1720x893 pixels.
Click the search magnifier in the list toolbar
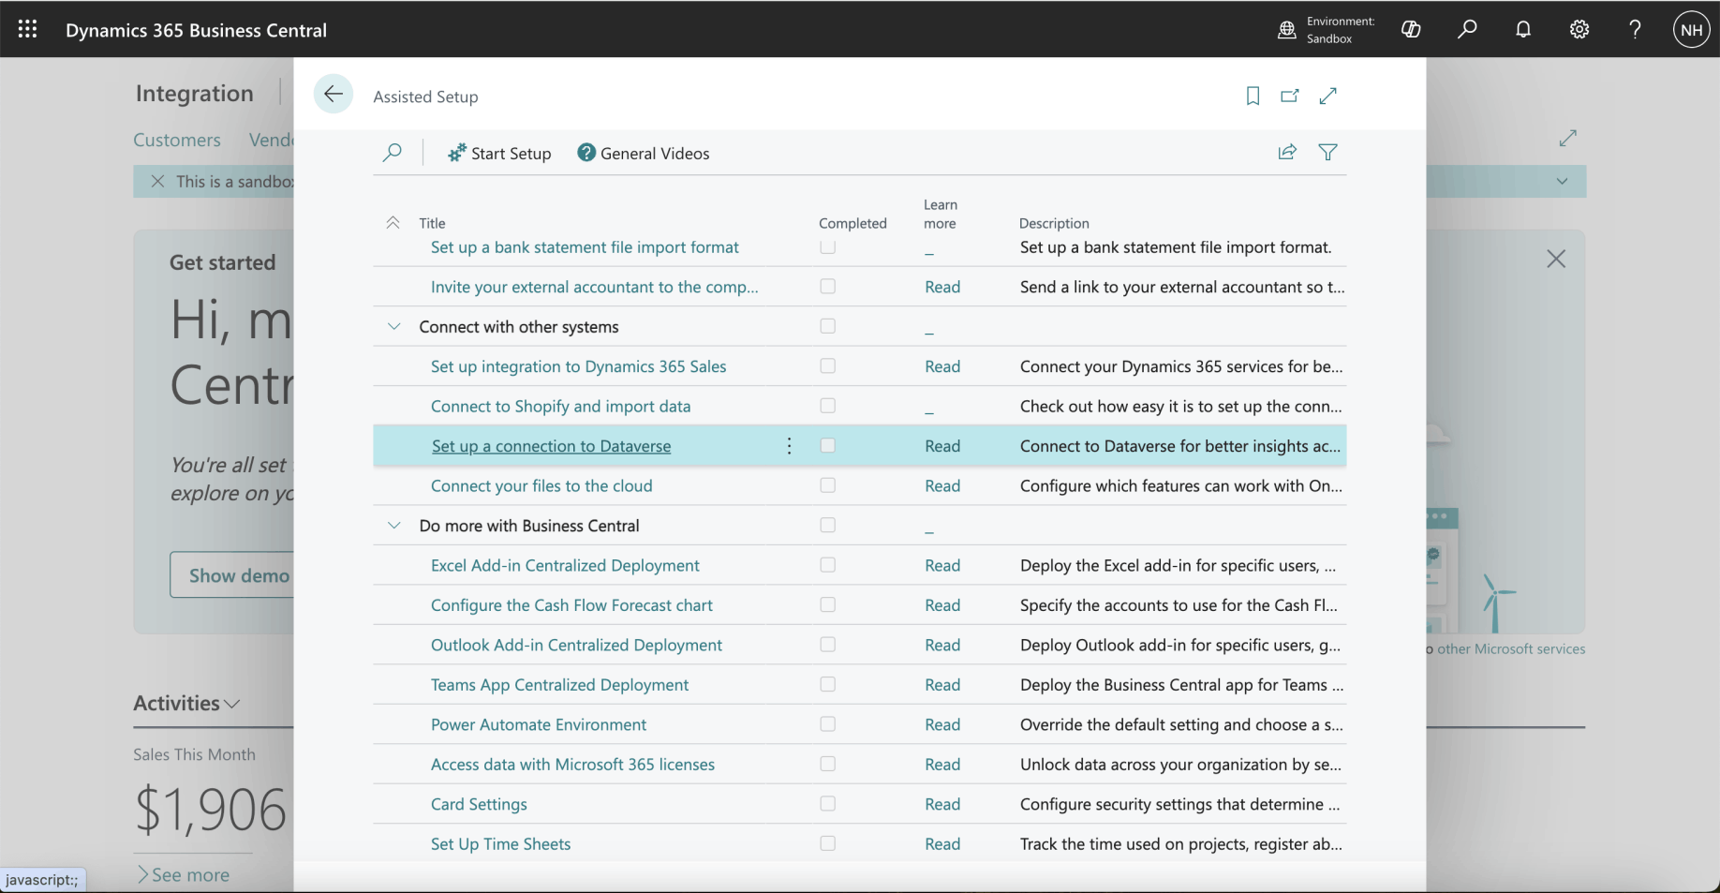pyautogui.click(x=393, y=153)
